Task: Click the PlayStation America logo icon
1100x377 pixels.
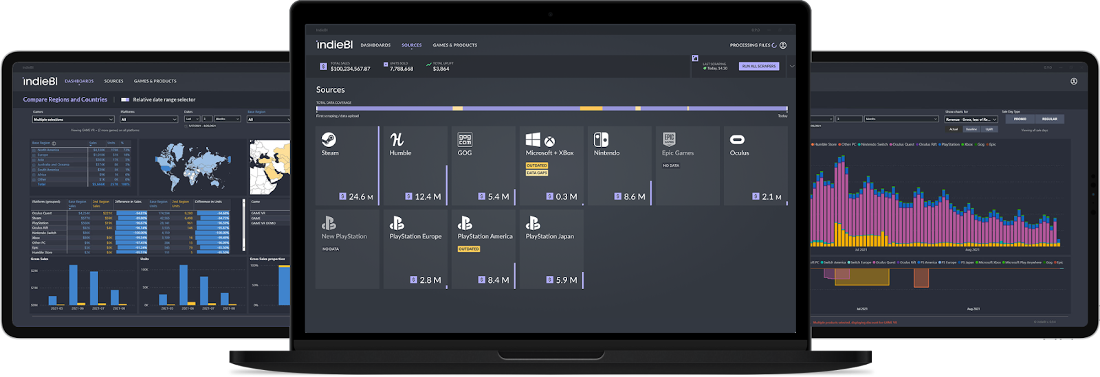Action: pyautogui.click(x=465, y=223)
